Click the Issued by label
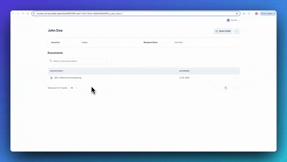 click(56, 43)
